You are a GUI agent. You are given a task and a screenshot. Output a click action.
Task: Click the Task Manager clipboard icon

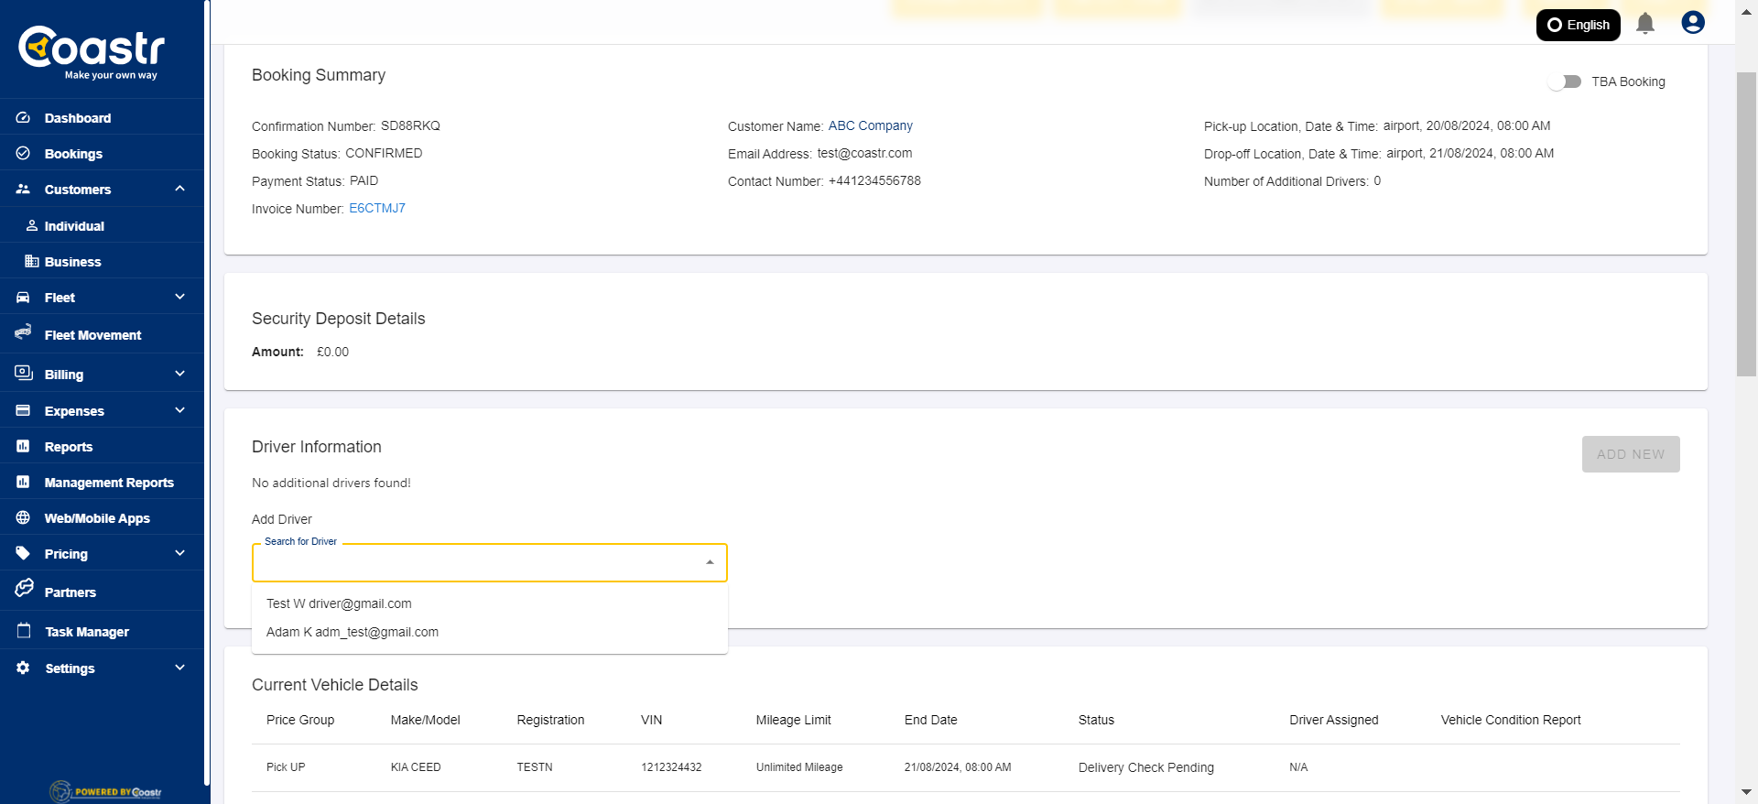coord(24,631)
